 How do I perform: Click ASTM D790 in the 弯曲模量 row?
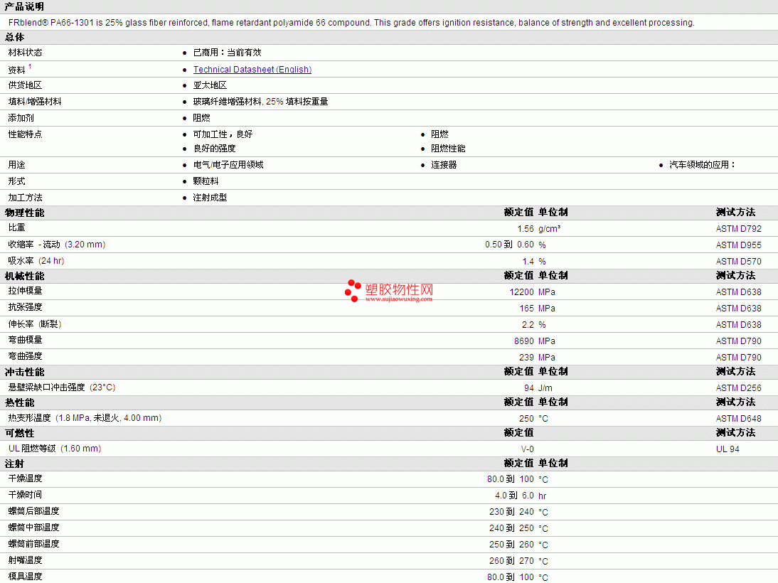pos(738,341)
